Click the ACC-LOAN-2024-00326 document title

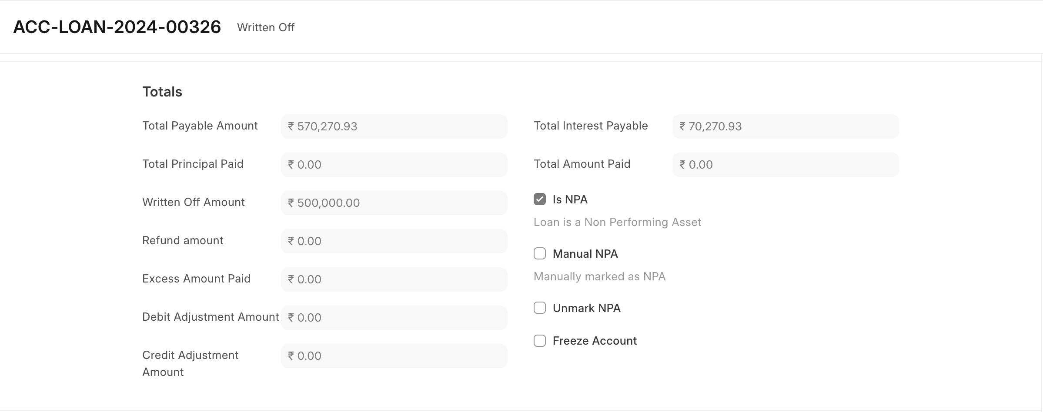coord(117,27)
